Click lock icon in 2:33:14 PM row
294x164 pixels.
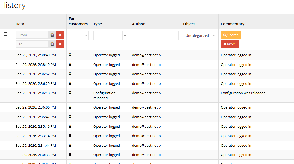point(70,136)
